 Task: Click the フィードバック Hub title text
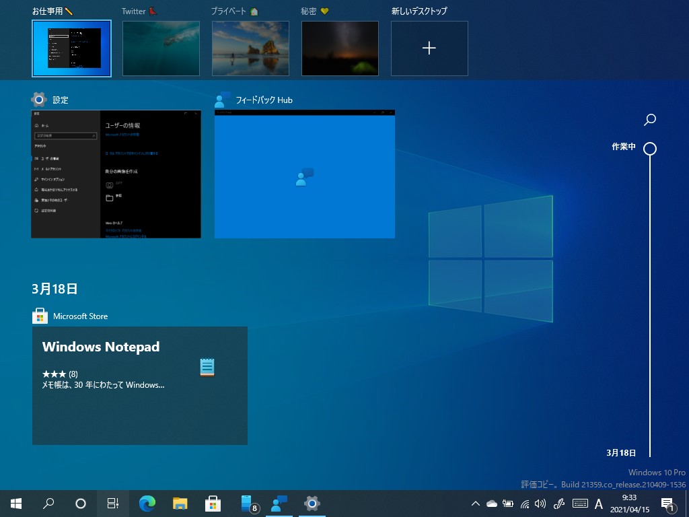tap(264, 100)
